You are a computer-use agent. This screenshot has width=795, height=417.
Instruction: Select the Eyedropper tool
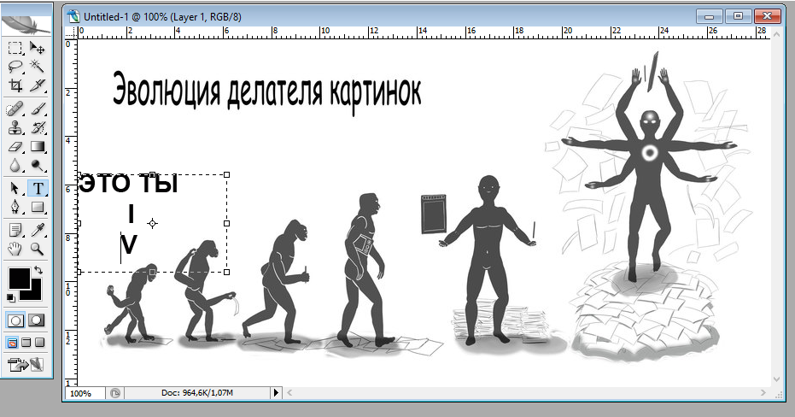pyautogui.click(x=38, y=231)
